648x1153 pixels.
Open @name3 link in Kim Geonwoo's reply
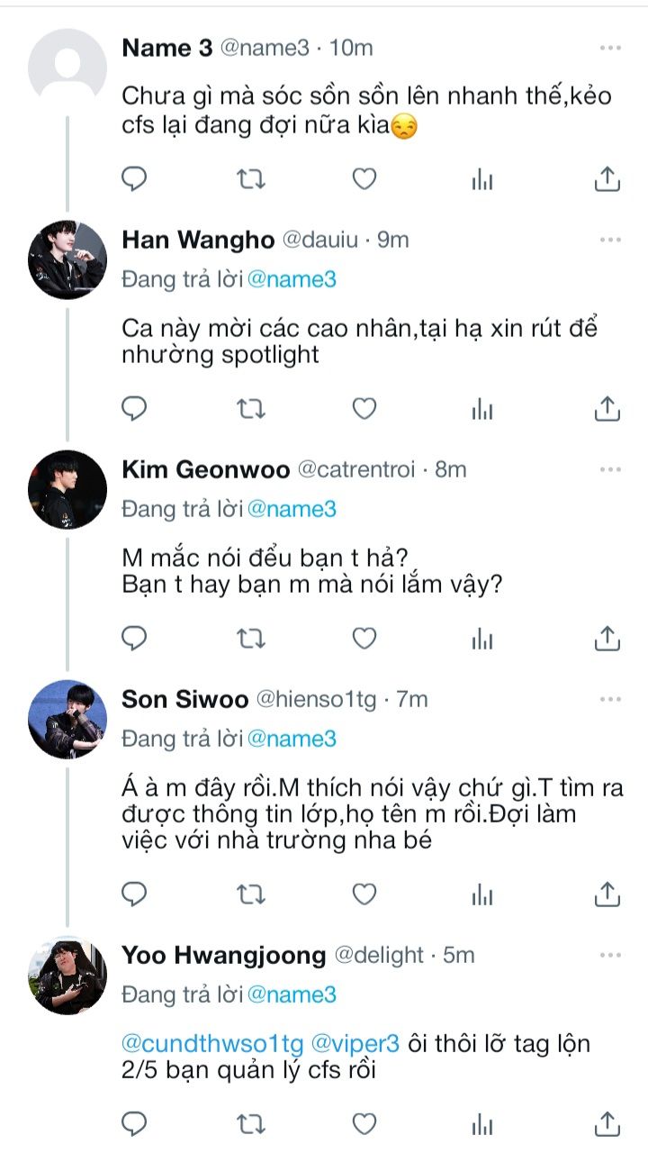[x=292, y=509]
